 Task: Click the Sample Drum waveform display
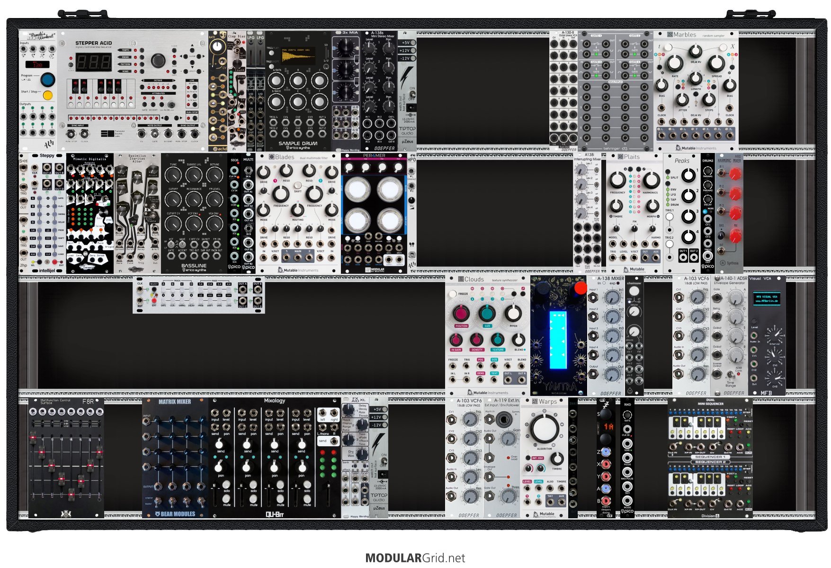(x=298, y=56)
